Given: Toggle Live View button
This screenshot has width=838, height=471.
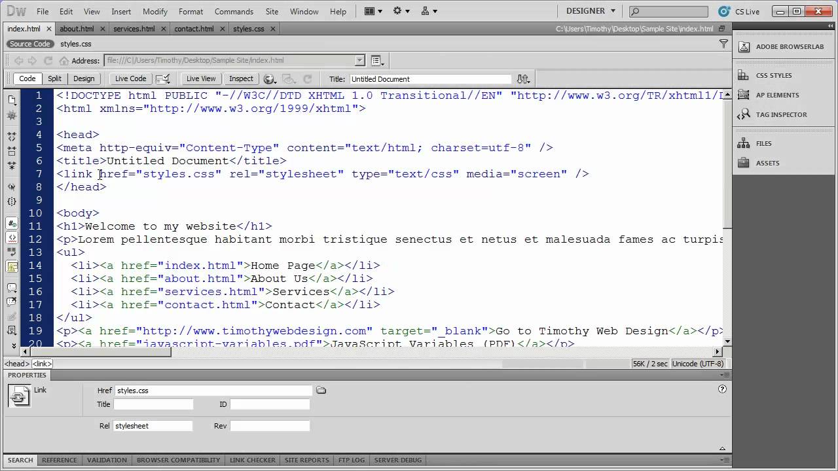Looking at the screenshot, I should (200, 78).
